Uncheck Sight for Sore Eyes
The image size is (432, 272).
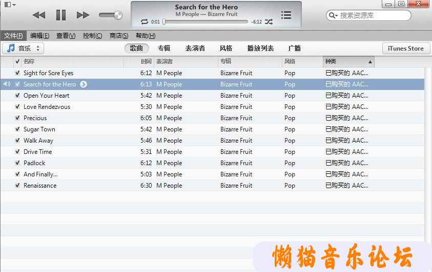[x=17, y=73]
